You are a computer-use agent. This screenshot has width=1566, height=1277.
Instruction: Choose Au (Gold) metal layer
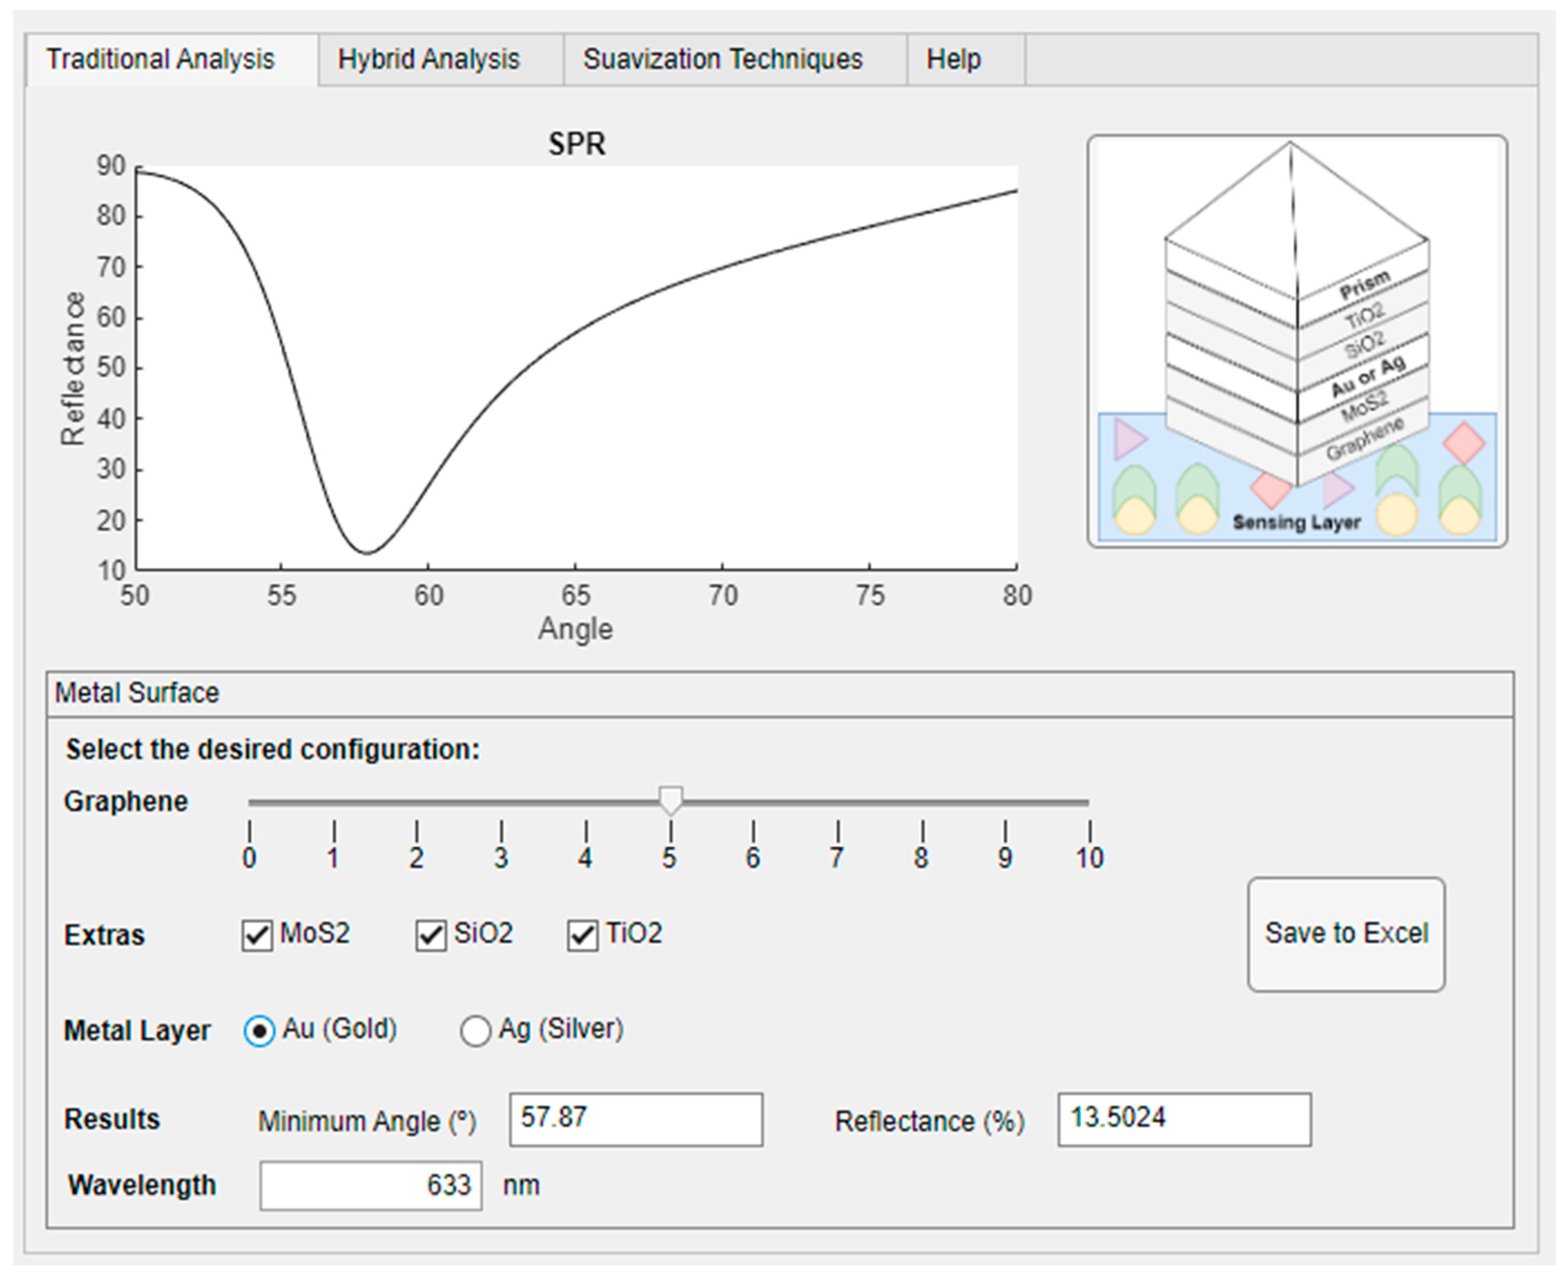[x=259, y=1030]
